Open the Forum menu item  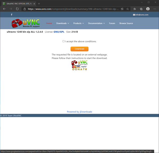(112, 23)
